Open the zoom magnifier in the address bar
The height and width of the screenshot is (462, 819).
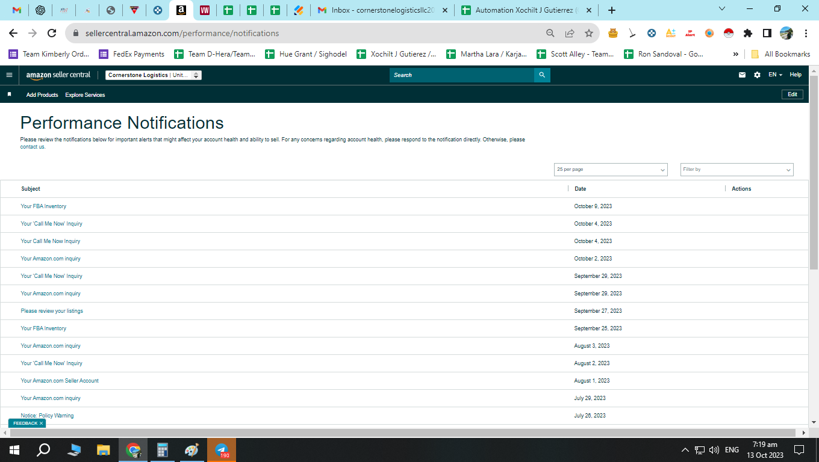tap(550, 34)
